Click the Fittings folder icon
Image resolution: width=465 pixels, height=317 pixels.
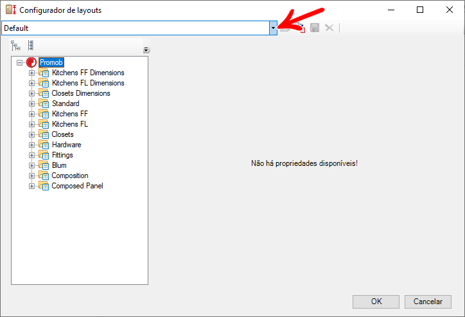tap(44, 155)
